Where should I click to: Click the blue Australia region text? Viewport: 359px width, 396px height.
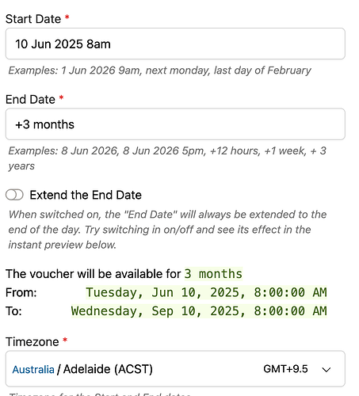click(x=33, y=369)
